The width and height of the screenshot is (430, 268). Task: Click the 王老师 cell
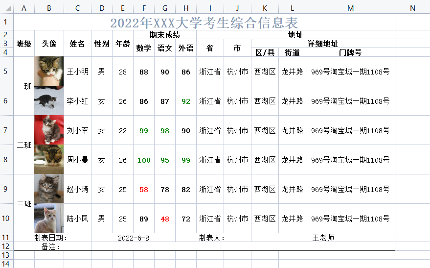pyautogui.click(x=323, y=238)
